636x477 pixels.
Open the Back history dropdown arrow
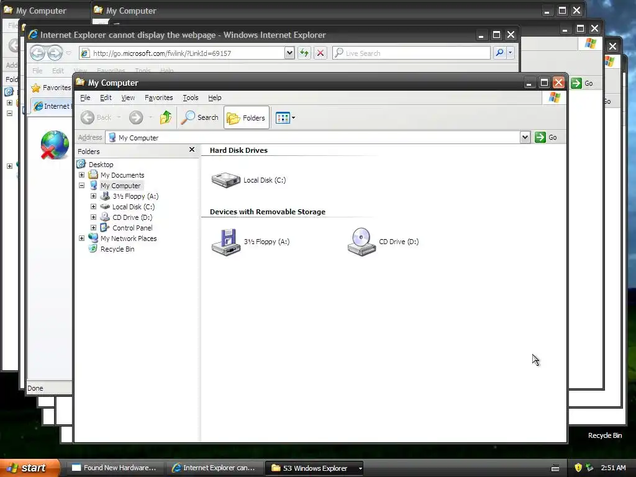point(119,117)
